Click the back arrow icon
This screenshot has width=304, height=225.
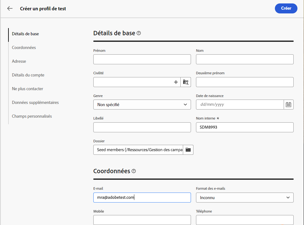(10, 9)
